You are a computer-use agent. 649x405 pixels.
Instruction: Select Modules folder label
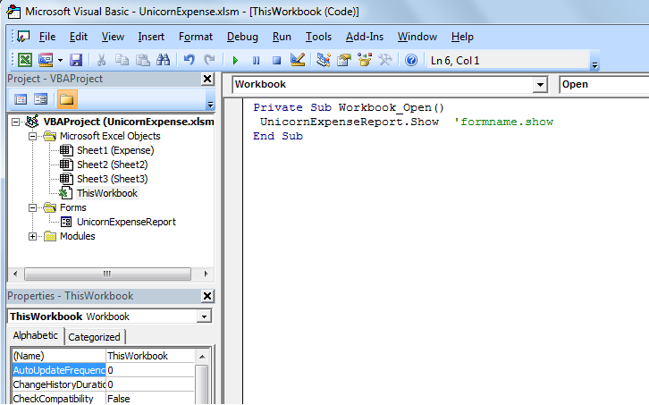(x=78, y=236)
